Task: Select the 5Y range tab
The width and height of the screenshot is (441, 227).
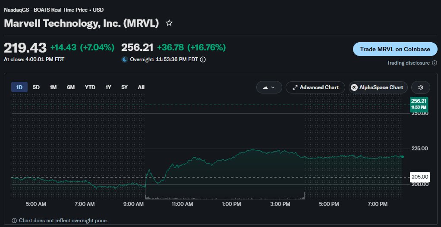Action: tap(124, 87)
